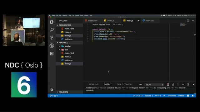Open the Problems panel tab
Image resolution: width=200 pixels, height=112 pixels.
pyautogui.click(x=93, y=84)
